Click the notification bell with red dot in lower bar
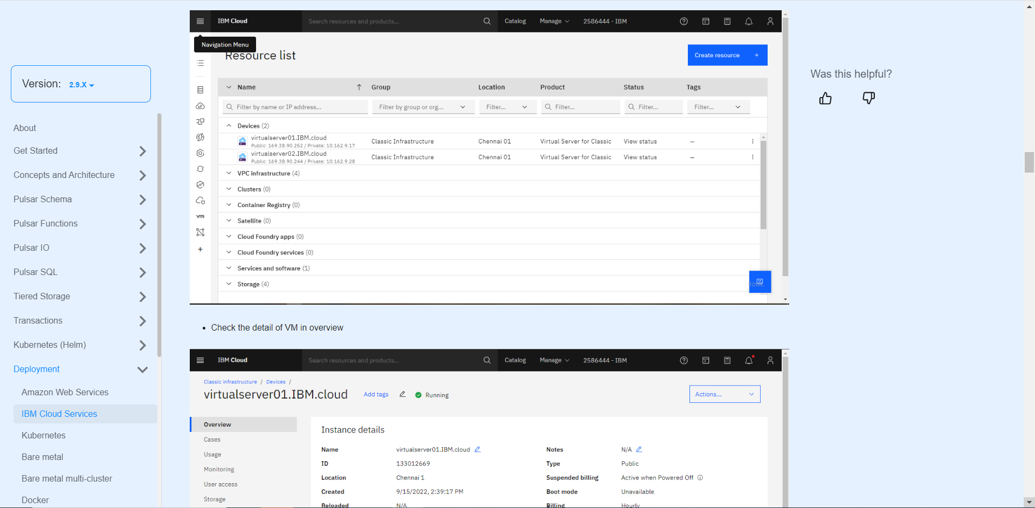 [x=749, y=360]
